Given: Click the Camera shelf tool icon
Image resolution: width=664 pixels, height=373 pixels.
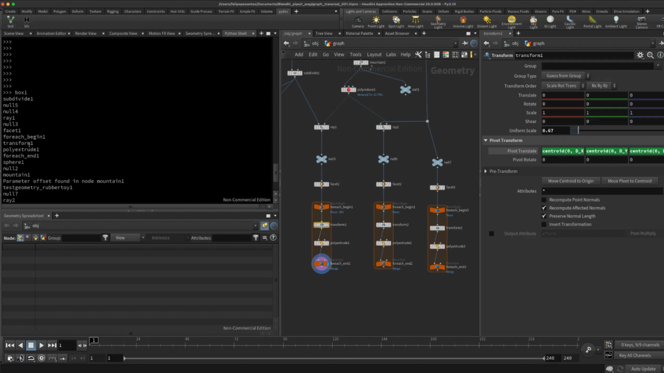Looking at the screenshot, I should click(x=357, y=20).
